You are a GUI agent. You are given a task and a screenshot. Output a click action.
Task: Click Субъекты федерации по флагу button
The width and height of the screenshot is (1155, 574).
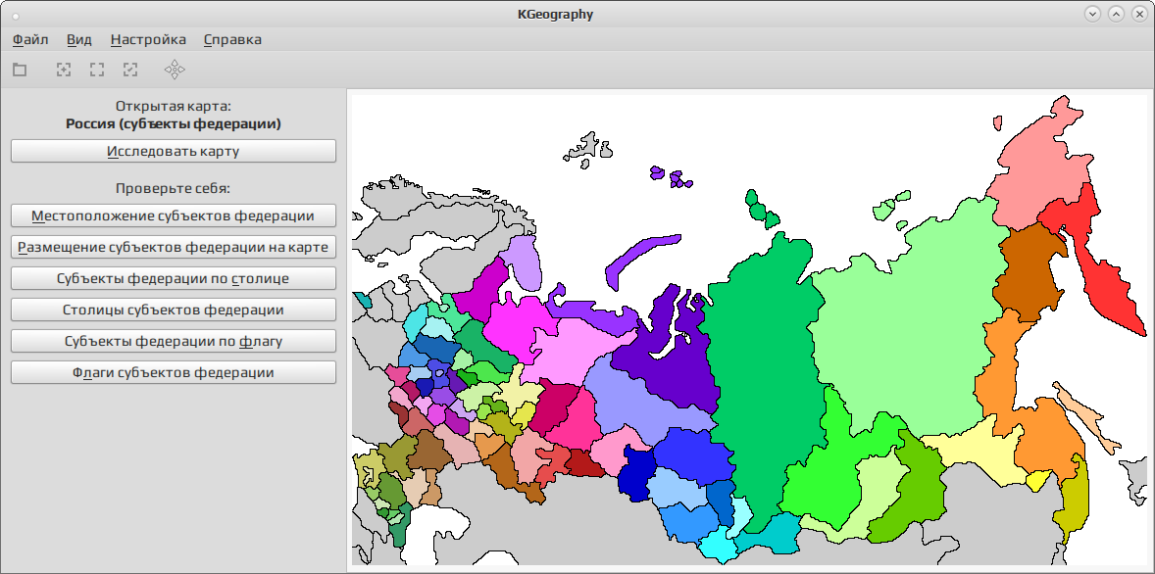pyautogui.click(x=174, y=342)
